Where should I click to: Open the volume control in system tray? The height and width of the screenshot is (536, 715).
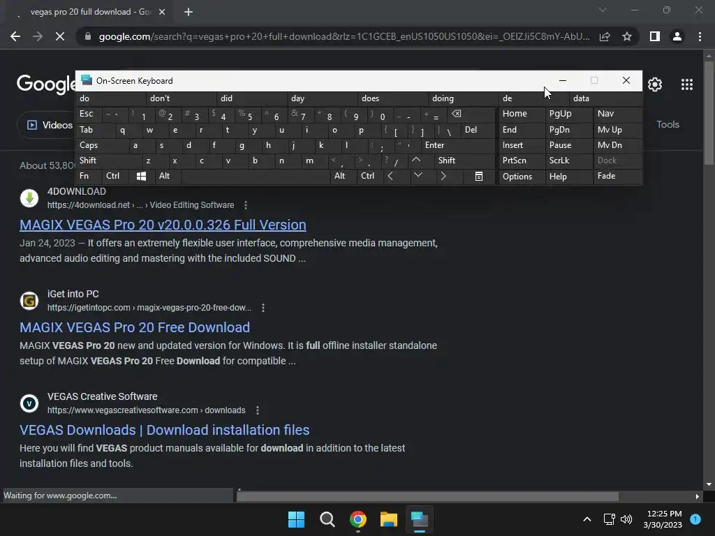point(626,519)
